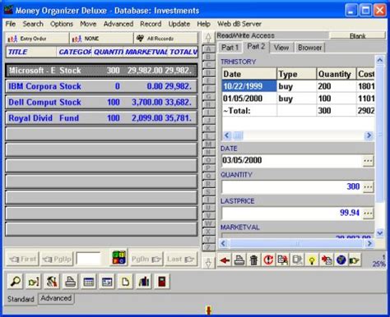Open the File menu

[11, 24]
